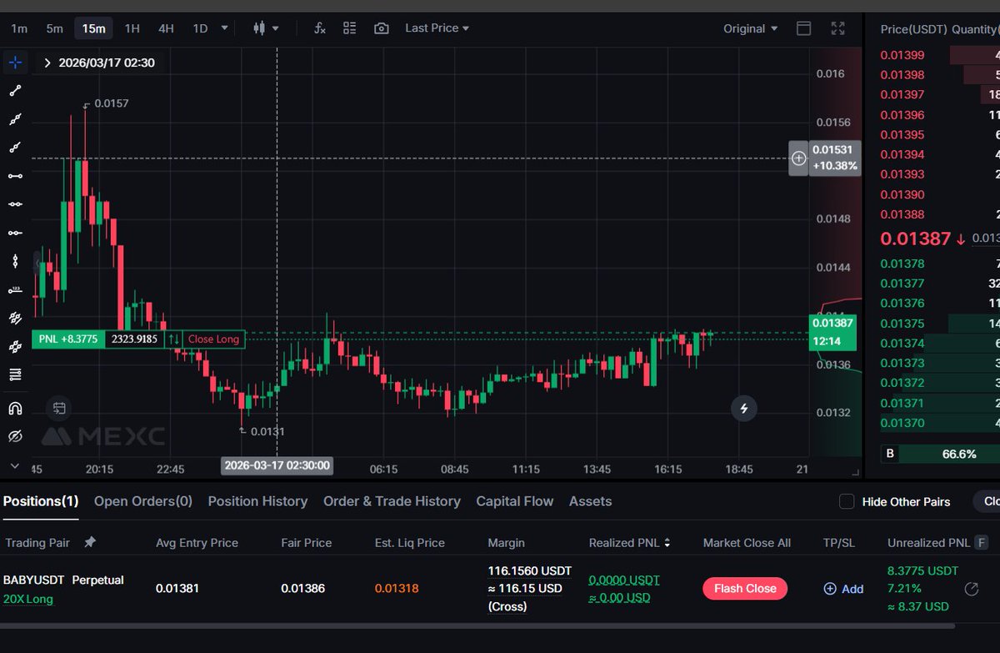
Task: Hide all drawings with crossed-eye icon
Action: click(15, 436)
